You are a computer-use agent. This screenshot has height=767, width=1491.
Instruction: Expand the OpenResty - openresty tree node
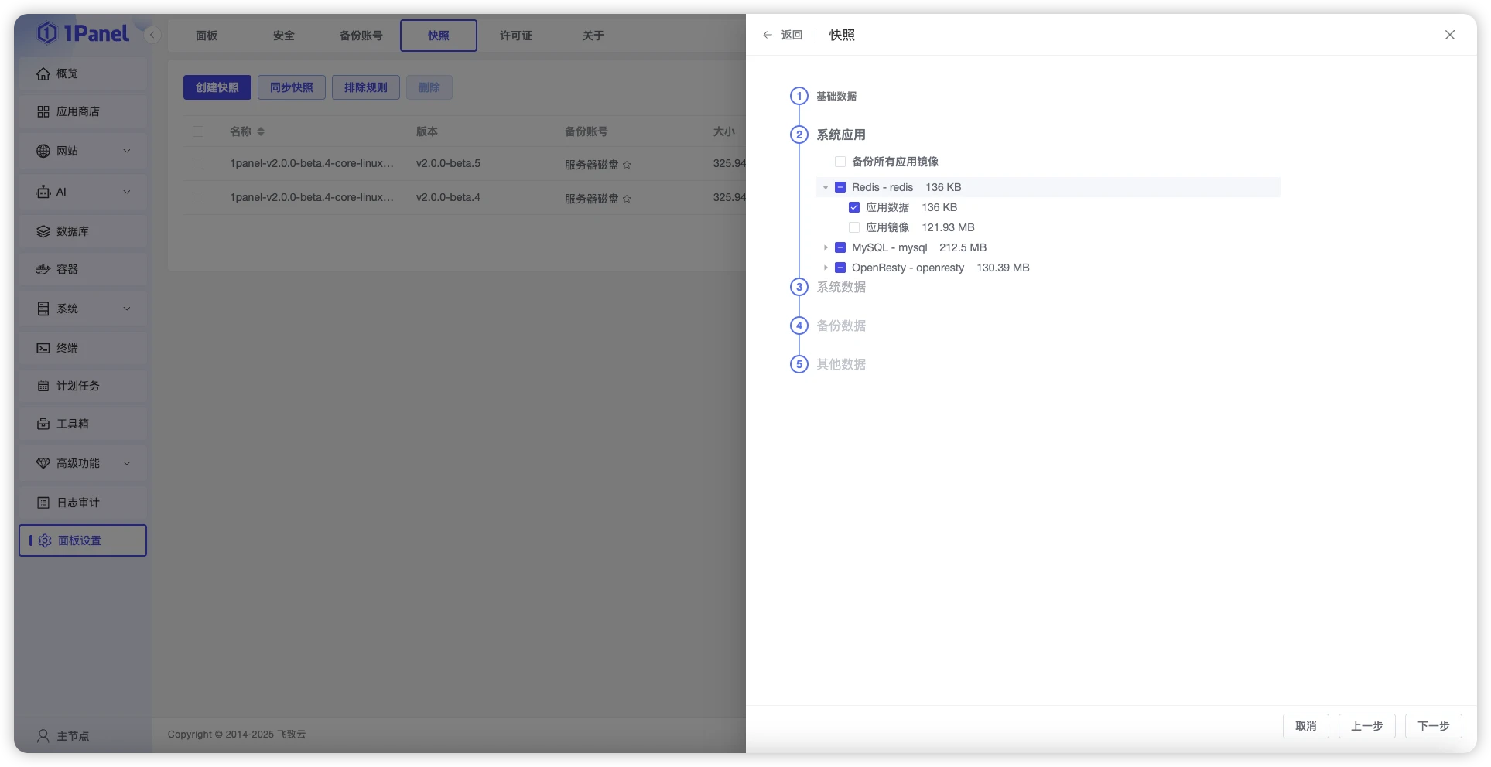click(x=825, y=268)
